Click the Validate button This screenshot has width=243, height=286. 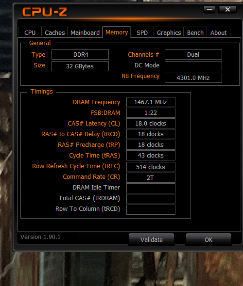(x=152, y=239)
